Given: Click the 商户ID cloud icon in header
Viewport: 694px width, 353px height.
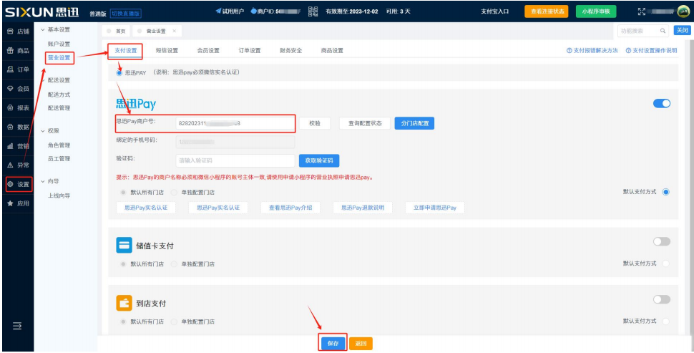Looking at the screenshot, I should [x=253, y=11].
